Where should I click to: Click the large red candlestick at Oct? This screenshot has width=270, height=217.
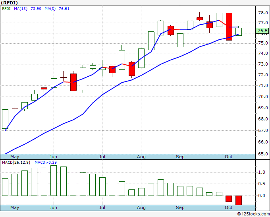229,27
